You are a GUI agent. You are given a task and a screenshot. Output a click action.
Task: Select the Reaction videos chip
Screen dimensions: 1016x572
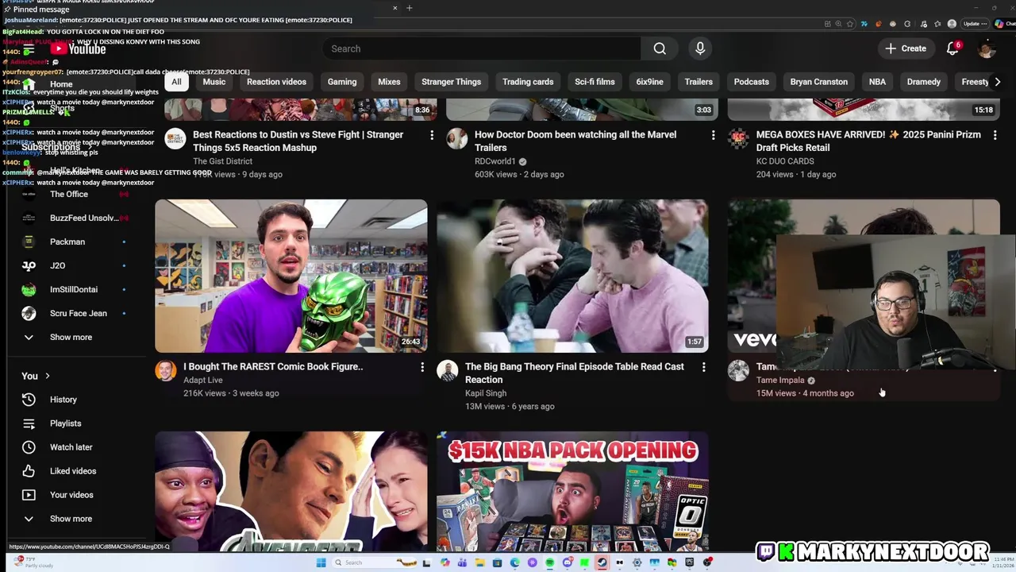pyautogui.click(x=276, y=82)
